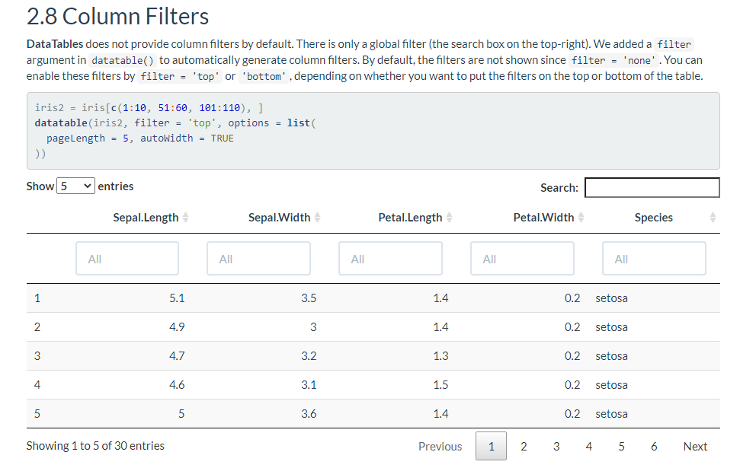Sort by Sepal.Width arrow icon
This screenshot has width=756, height=468.
(x=317, y=218)
